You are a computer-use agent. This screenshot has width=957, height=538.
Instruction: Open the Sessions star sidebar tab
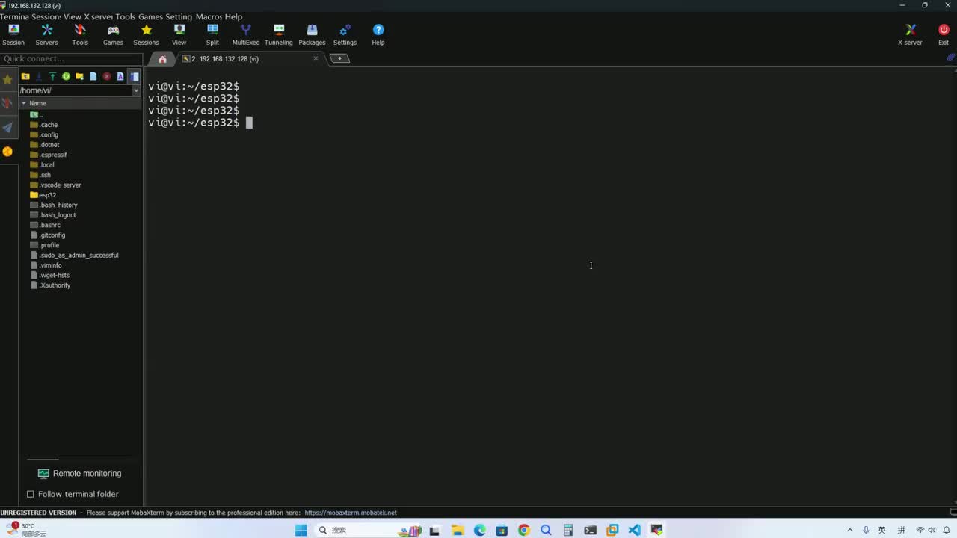pos(7,79)
